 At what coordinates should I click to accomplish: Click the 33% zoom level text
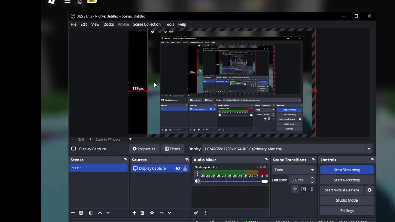coord(81,139)
